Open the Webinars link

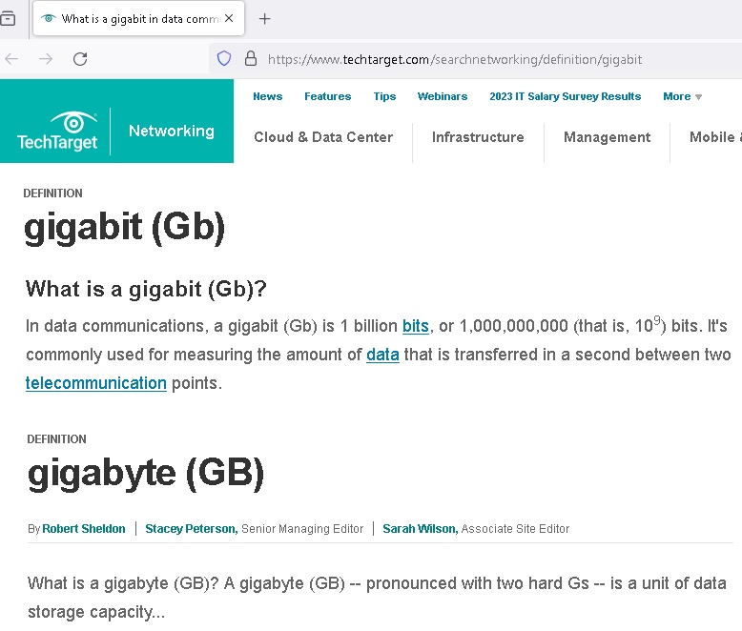[x=442, y=96]
